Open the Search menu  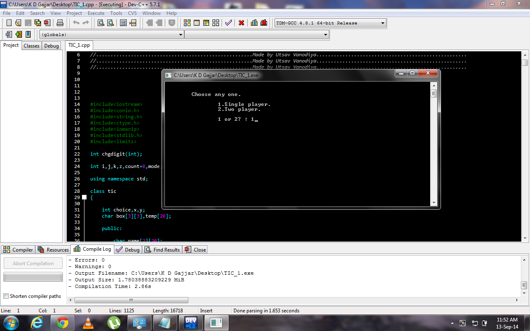point(37,13)
